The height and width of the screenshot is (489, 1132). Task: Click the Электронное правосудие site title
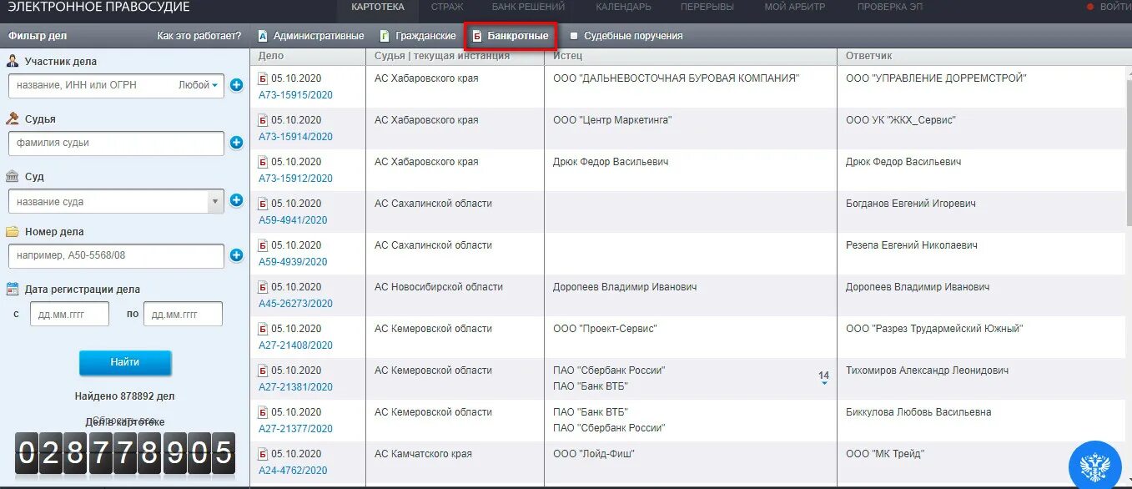click(98, 8)
